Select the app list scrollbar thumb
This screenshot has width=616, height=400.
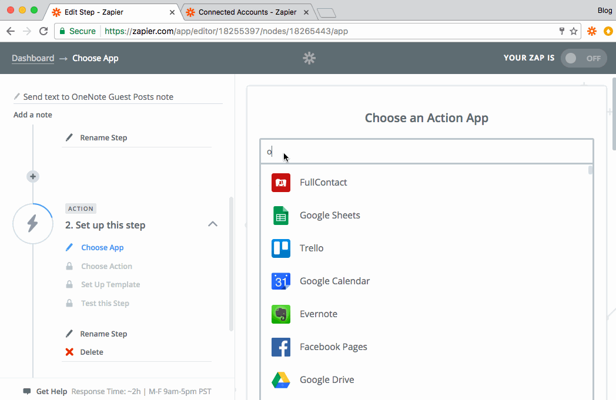tap(590, 170)
